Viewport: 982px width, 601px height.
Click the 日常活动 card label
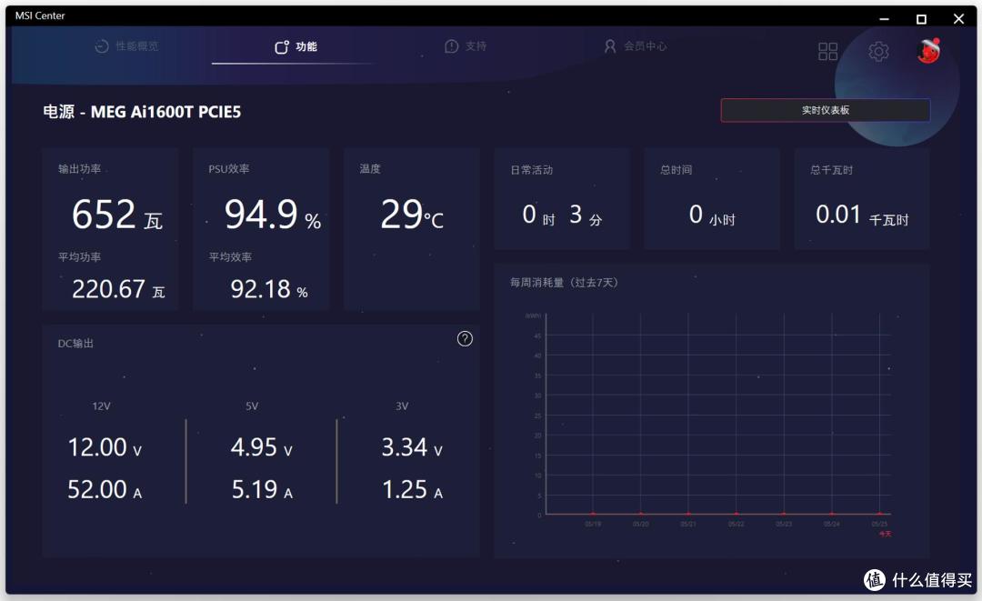[531, 170]
